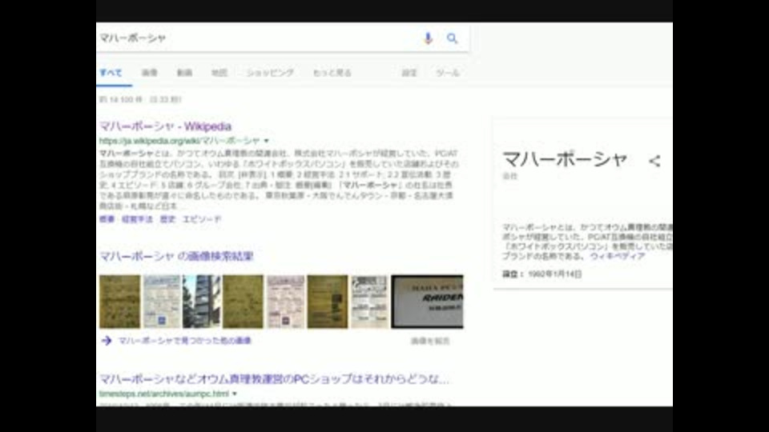769x432 pixels.
Task: Open the ツール options
Action: pyautogui.click(x=448, y=73)
